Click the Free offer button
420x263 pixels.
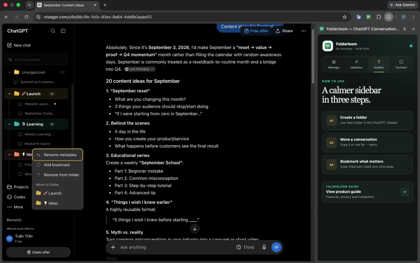click(256, 31)
